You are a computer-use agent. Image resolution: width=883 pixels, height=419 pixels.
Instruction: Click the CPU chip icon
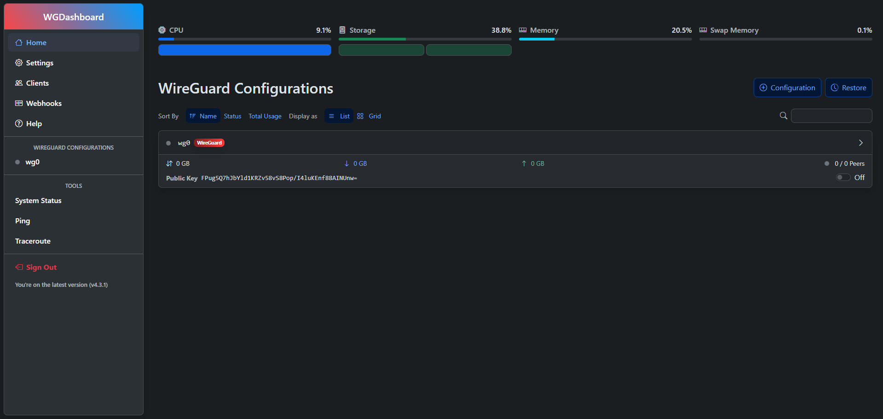[162, 30]
